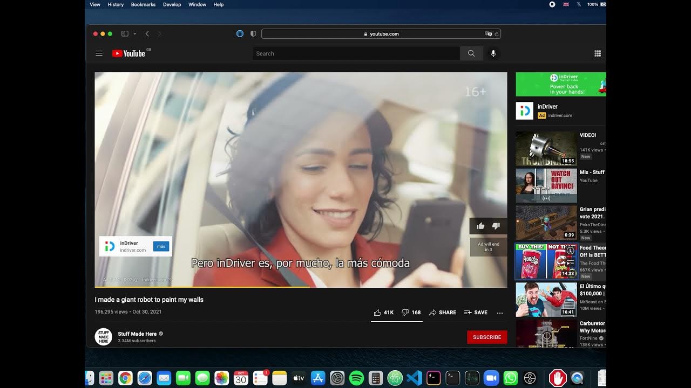Like the ad with thumbs up overlay

point(480,226)
